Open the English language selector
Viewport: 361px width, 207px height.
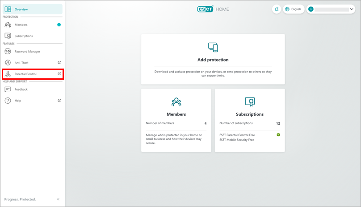294,9
